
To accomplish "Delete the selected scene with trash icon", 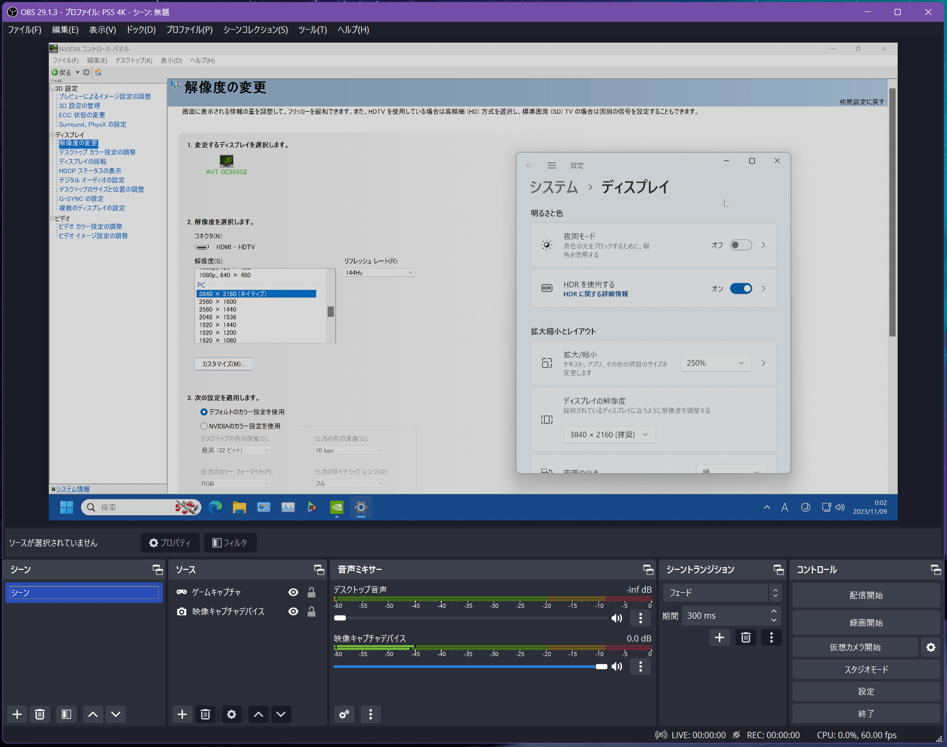I will 40,714.
